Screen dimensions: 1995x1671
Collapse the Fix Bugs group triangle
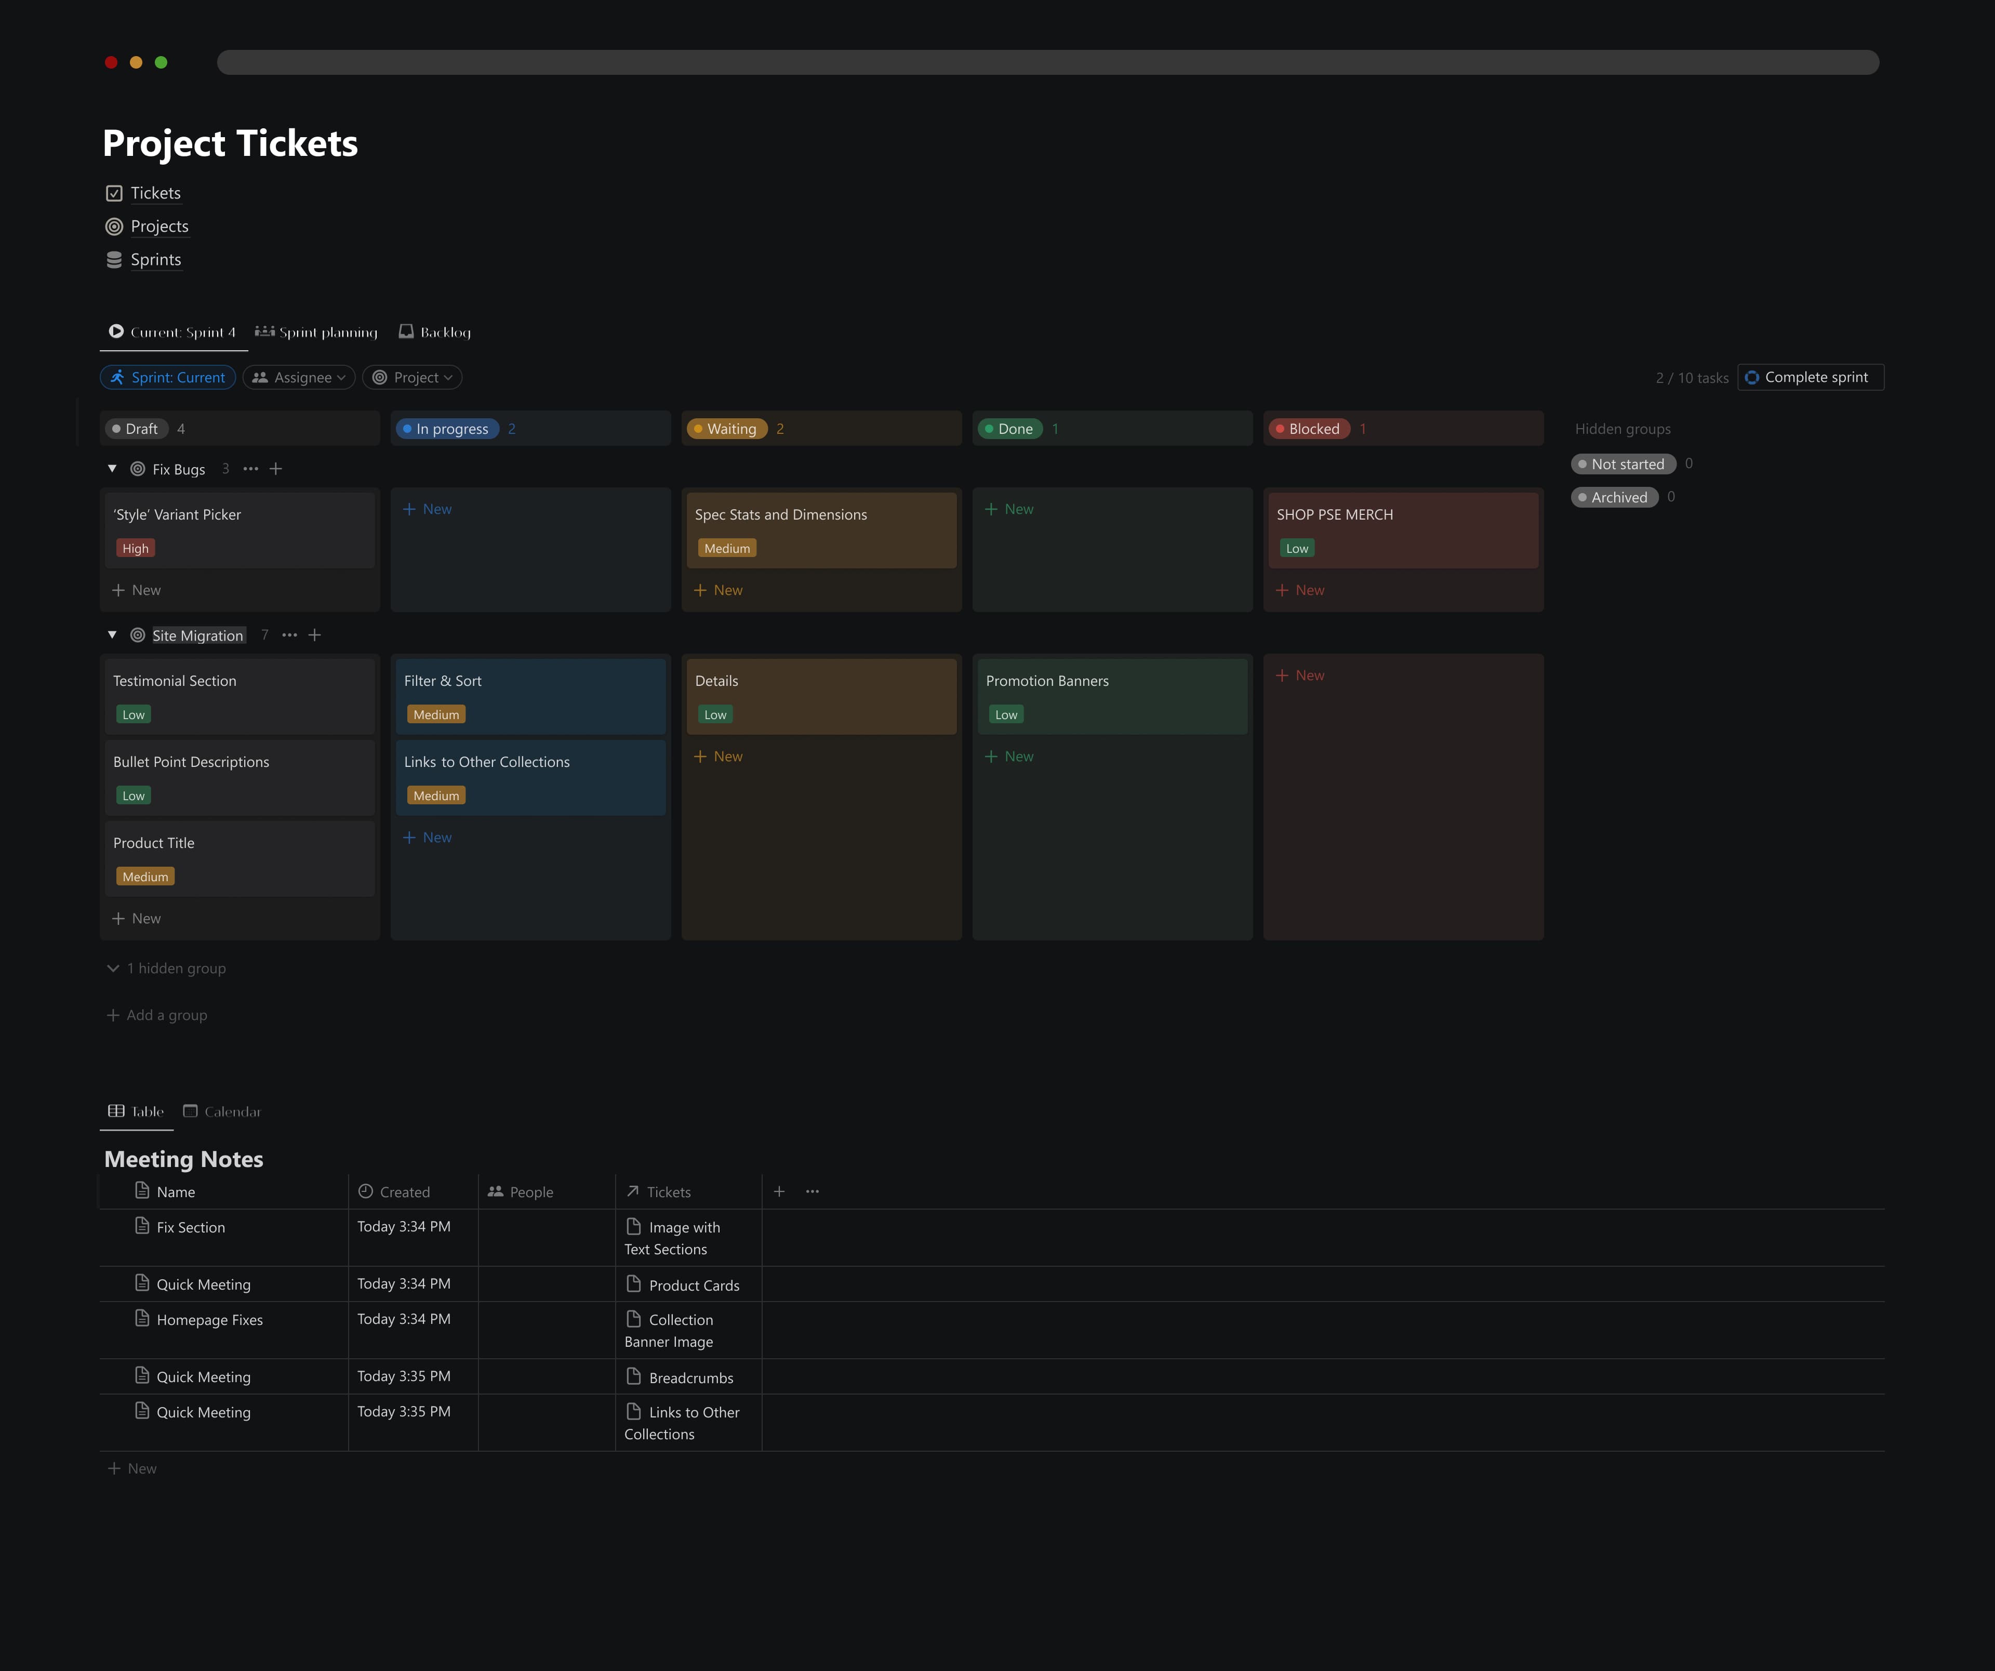111,468
